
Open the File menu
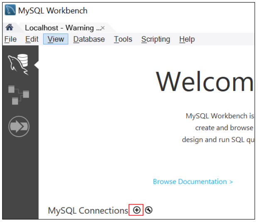10,39
